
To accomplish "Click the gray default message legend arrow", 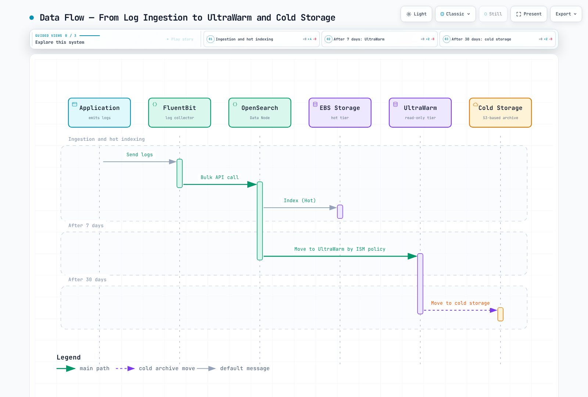I will (207, 368).
